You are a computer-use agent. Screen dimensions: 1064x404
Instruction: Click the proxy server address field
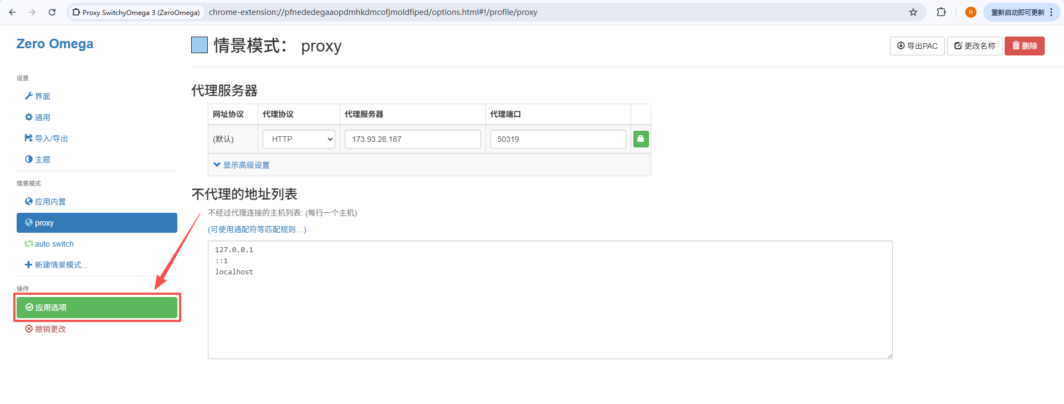point(412,139)
